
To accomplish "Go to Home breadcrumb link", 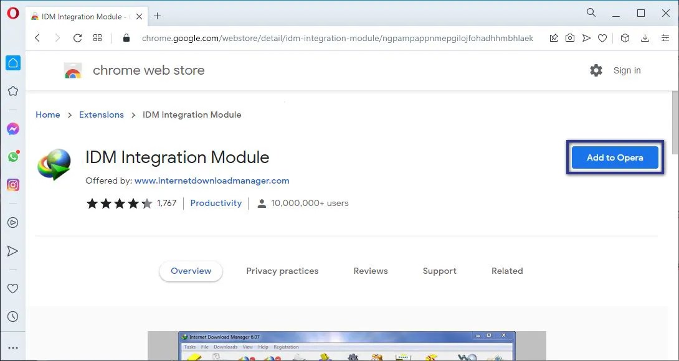I will (x=47, y=115).
